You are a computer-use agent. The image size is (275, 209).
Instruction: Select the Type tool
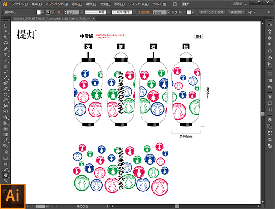(6, 54)
